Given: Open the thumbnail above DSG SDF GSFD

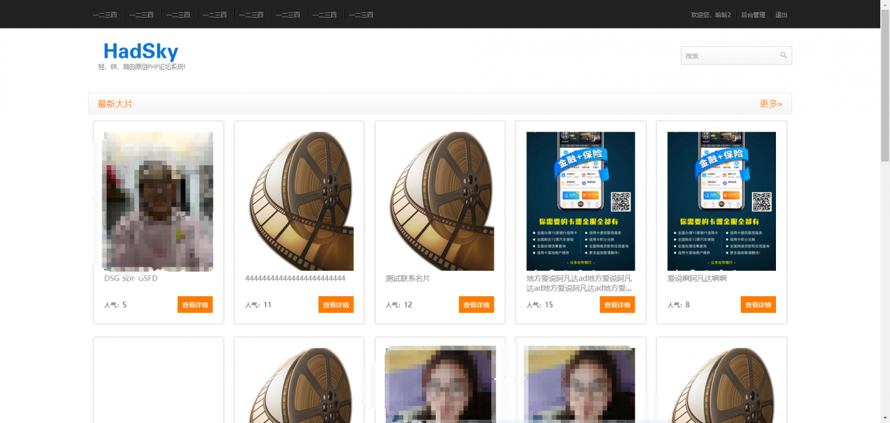Looking at the screenshot, I should [x=158, y=201].
